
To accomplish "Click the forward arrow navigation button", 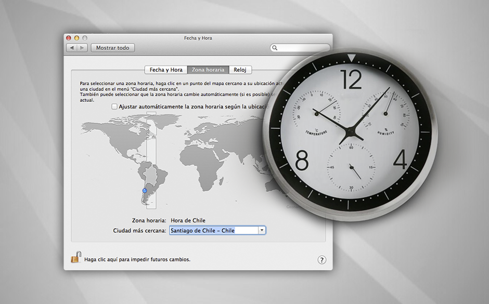I will click(x=82, y=48).
